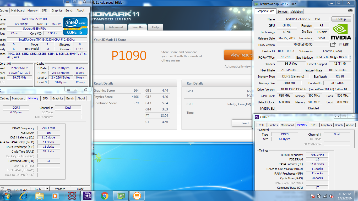Image resolution: width=358 pixels, height=201 pixels.
Task: Open Google Chrome from the taskbar
Action: 105,196
